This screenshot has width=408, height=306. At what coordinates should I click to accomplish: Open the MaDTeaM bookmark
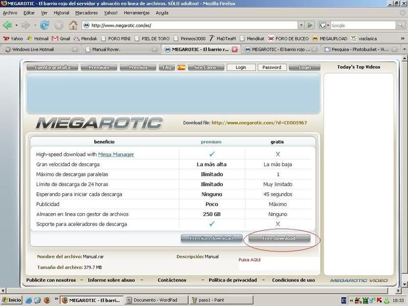222,39
